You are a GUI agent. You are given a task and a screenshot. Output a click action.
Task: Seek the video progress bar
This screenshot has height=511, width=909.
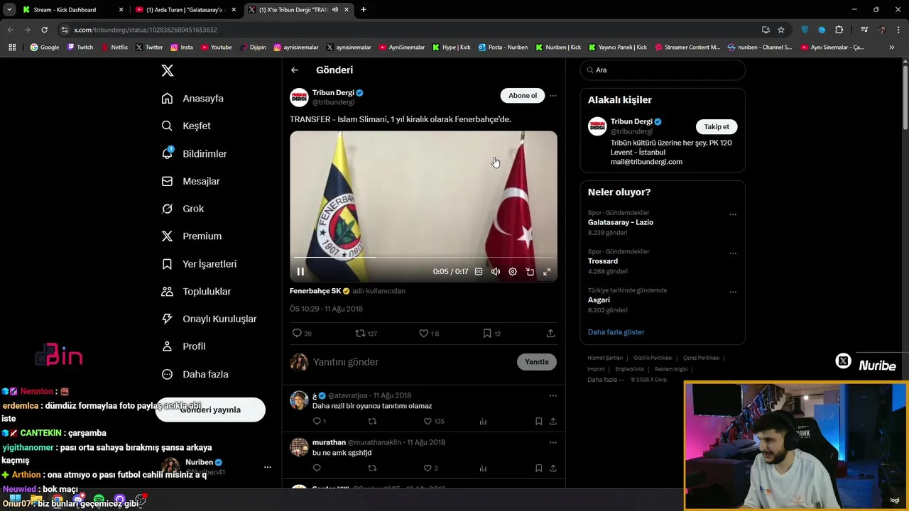(423, 257)
